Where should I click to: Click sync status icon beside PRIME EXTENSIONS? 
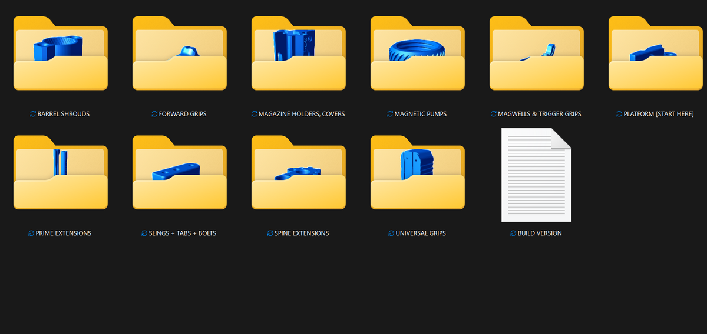coord(31,233)
